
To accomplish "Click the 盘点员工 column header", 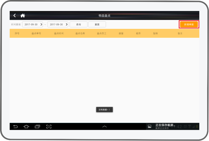I will [102, 34].
